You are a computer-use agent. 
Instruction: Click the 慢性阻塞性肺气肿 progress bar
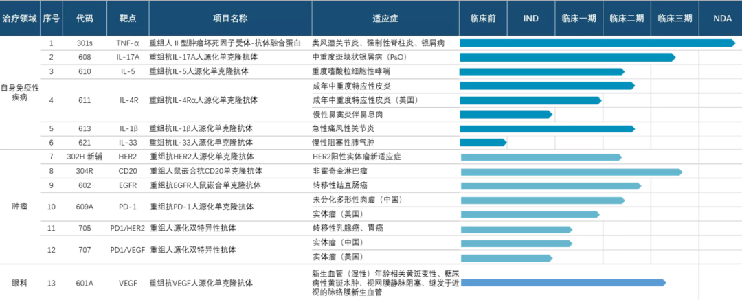(x=482, y=143)
